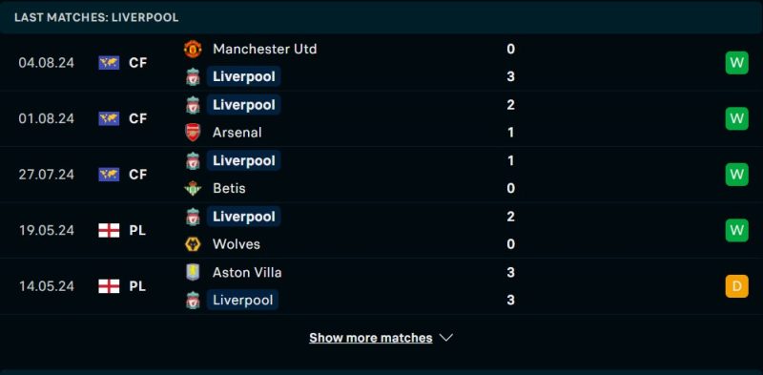Click the England flag icon for 19.05.24
The image size is (763, 375).
(x=109, y=230)
